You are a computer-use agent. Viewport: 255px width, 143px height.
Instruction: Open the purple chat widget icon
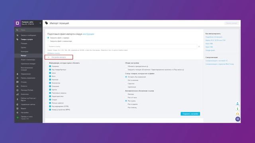237,119
